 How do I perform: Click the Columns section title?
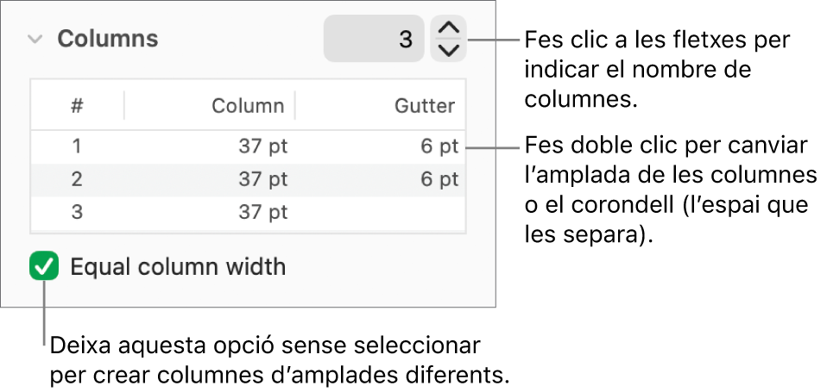[x=108, y=39]
